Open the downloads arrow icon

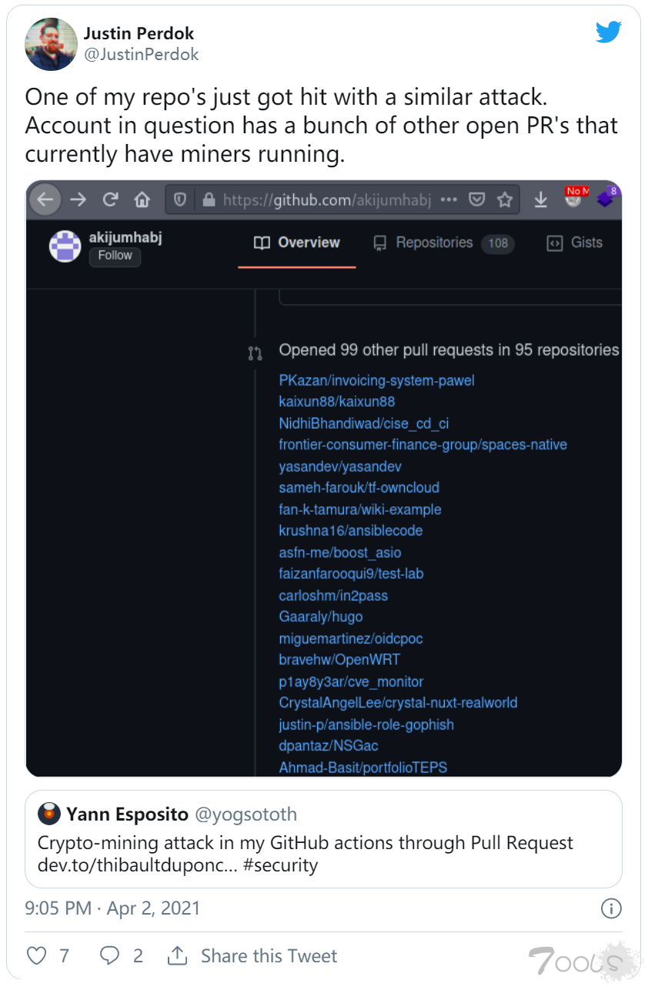[x=540, y=199]
